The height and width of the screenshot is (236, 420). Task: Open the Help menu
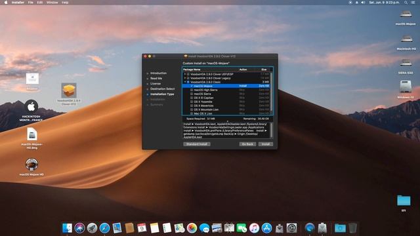pos(65,3)
